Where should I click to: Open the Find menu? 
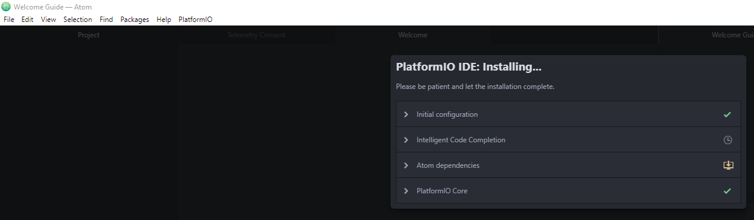point(106,20)
